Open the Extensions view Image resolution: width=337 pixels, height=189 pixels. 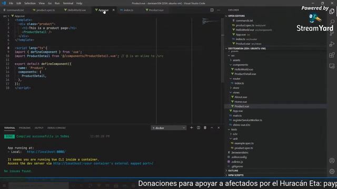[x=332, y=55]
